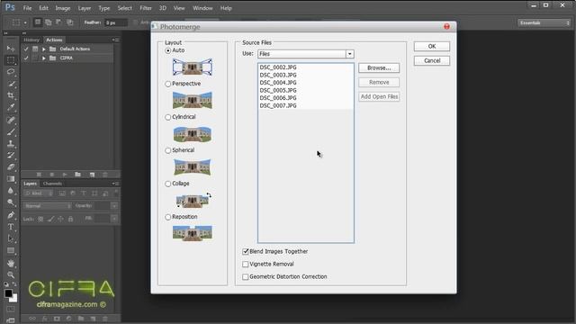Select the Path Selection tool
The image size is (576, 324).
pyautogui.click(x=11, y=238)
